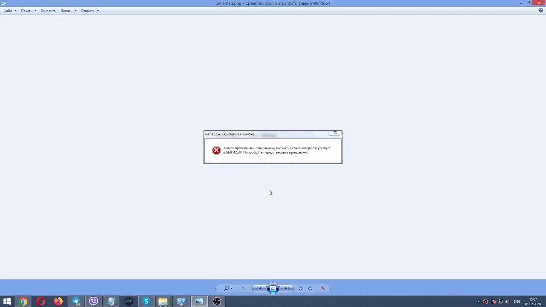The height and width of the screenshot is (307, 546).
Task: Click the Эл. почта button
Action: click(x=48, y=11)
